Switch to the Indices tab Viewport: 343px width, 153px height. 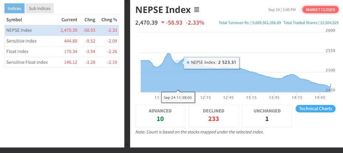(14, 9)
